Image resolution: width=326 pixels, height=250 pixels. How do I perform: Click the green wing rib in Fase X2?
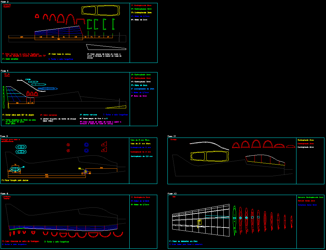point(234,219)
